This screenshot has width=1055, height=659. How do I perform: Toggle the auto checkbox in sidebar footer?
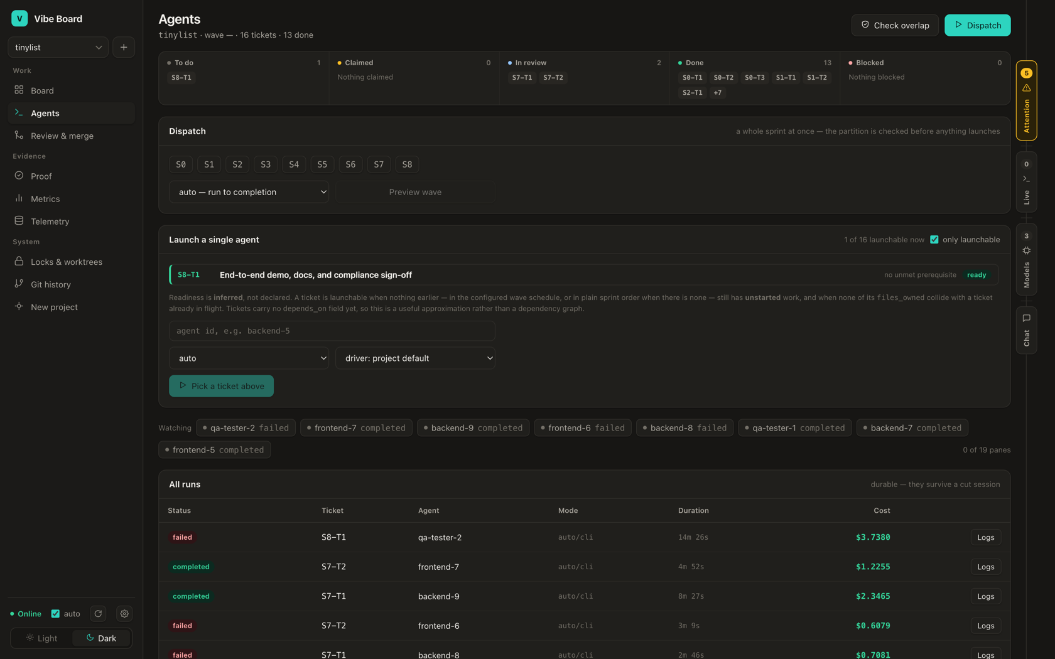pyautogui.click(x=55, y=614)
